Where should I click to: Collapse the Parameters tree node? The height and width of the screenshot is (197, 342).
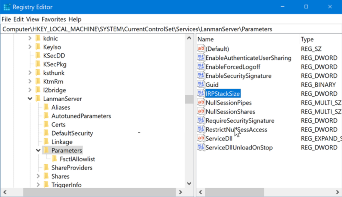tap(38, 150)
